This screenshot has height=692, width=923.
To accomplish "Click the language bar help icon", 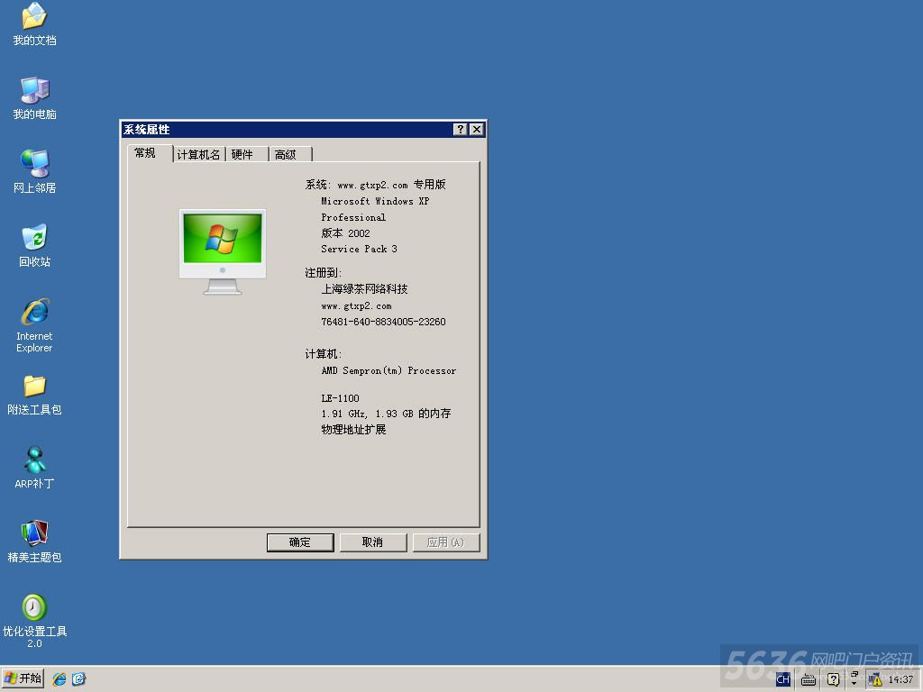I will (833, 679).
